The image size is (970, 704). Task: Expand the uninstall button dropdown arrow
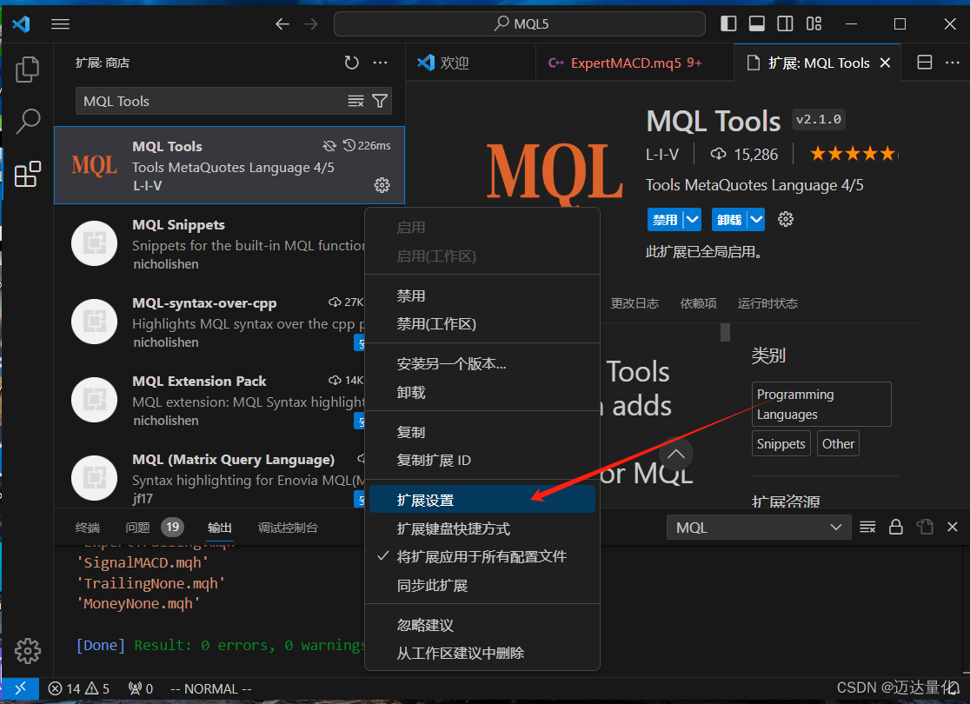tap(756, 220)
